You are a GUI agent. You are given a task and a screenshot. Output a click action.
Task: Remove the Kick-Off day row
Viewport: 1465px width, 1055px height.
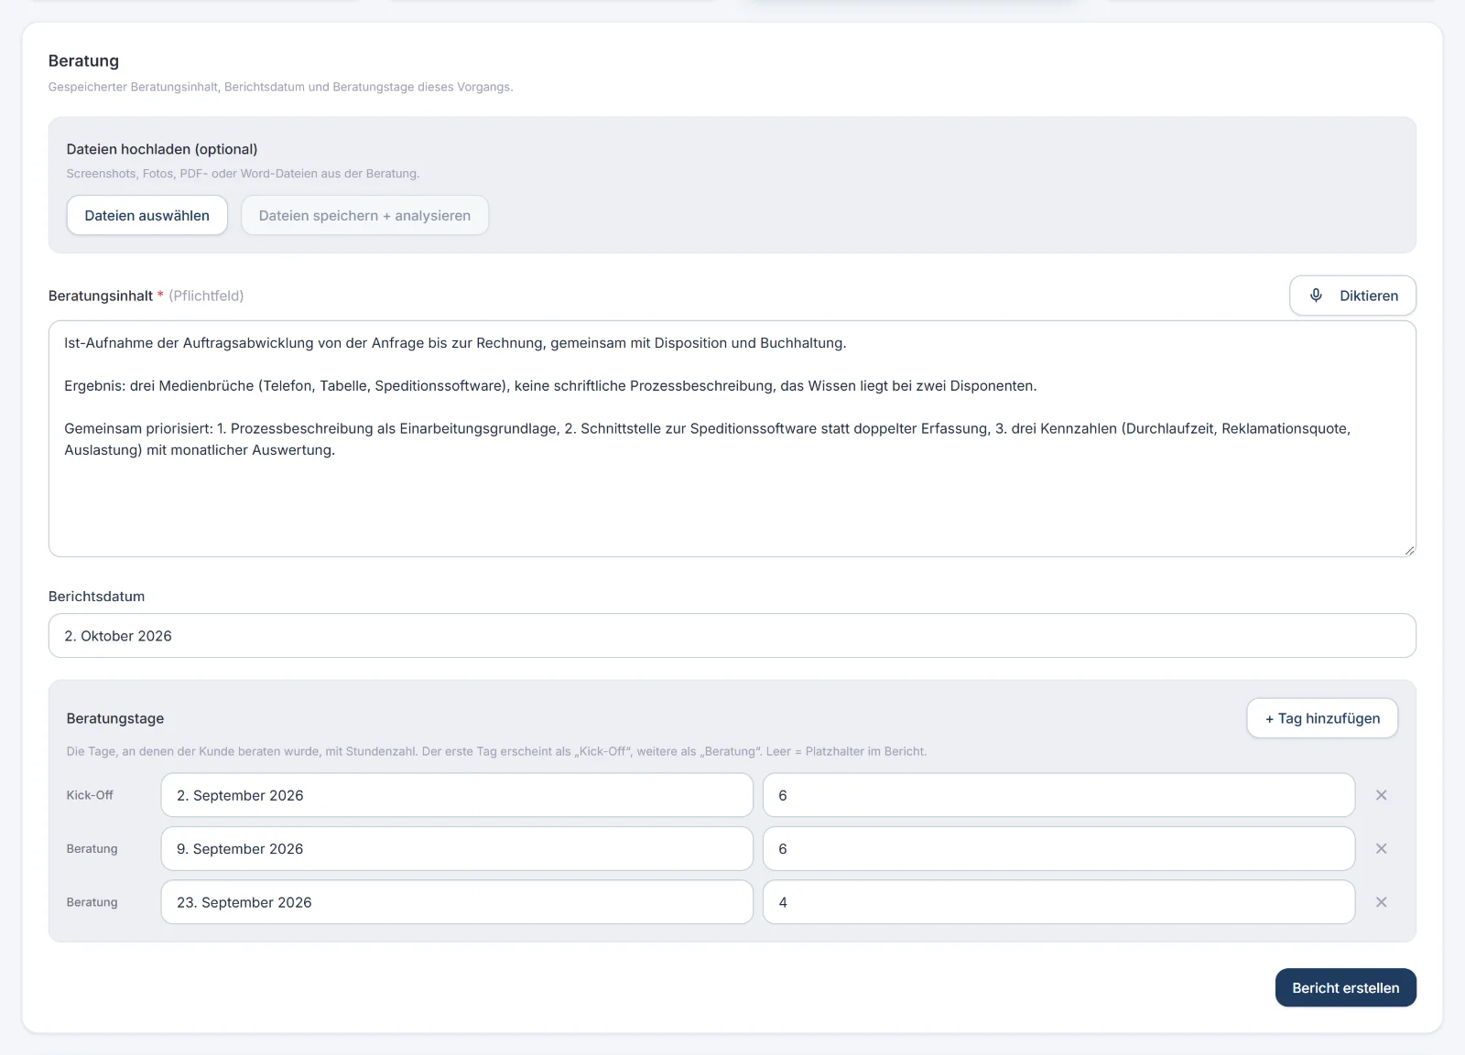1382,795
